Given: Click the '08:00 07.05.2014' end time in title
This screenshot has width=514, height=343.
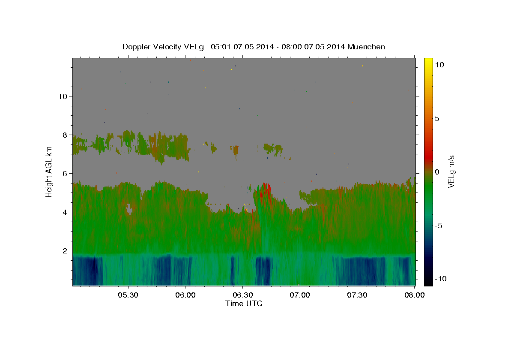Looking at the screenshot, I should click(314, 47).
